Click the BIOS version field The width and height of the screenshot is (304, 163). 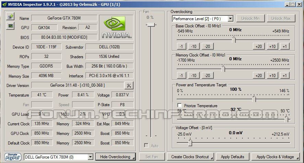point(64,37)
